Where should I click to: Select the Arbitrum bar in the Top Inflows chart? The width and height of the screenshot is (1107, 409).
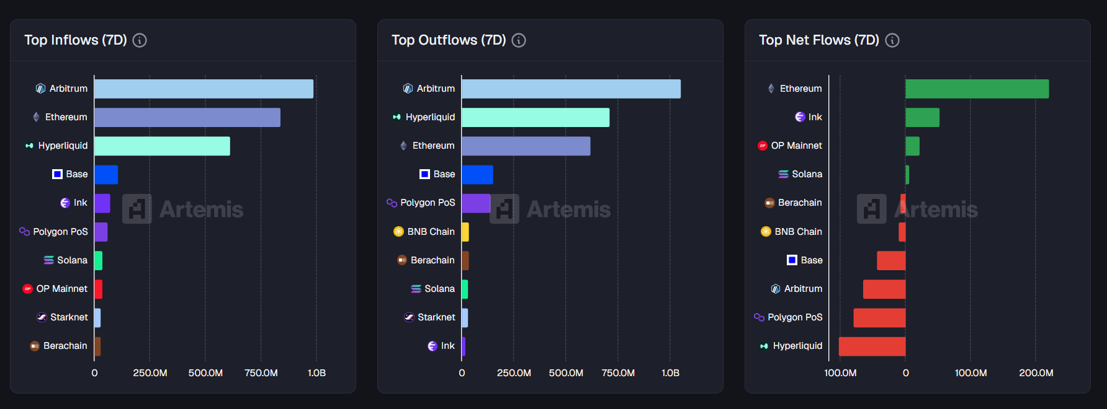[x=204, y=89]
